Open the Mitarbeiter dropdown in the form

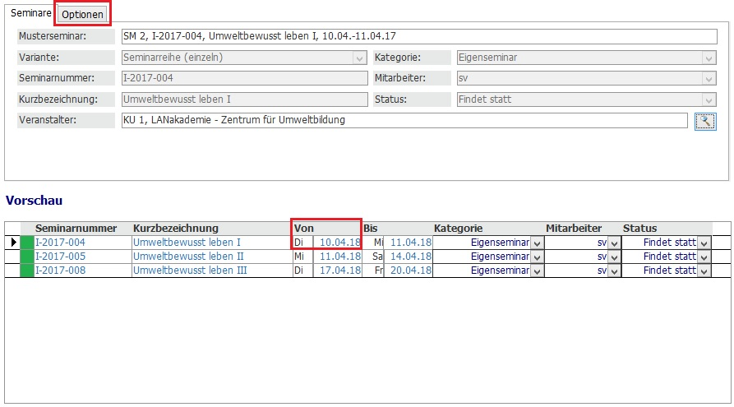pyautogui.click(x=709, y=78)
